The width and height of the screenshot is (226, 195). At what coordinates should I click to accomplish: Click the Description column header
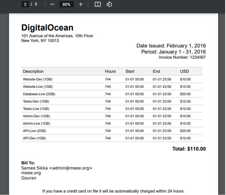33,71
